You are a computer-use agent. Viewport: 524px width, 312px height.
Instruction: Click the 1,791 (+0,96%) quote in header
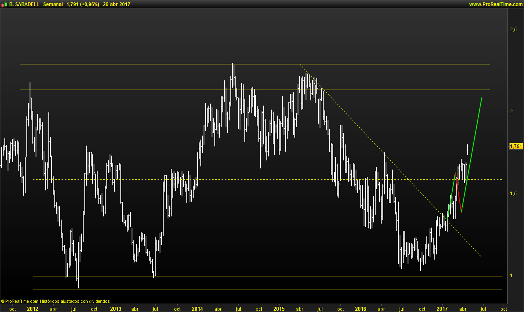[83, 4]
